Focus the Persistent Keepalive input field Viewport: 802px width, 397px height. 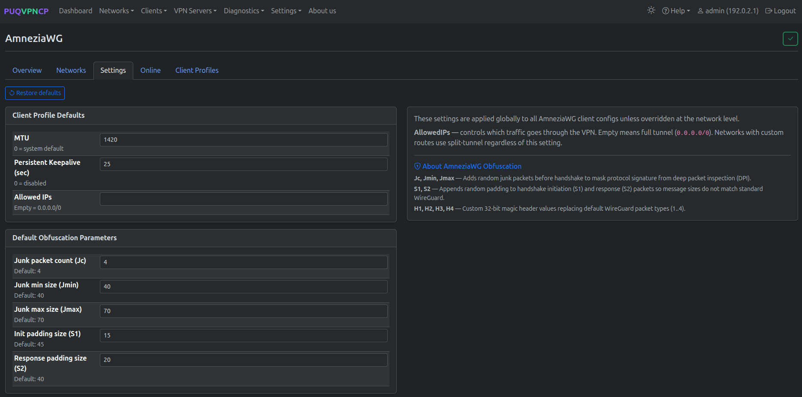[x=244, y=164]
